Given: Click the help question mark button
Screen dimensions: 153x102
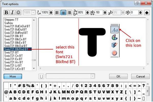Looking at the screenshot, I should point(137,3).
